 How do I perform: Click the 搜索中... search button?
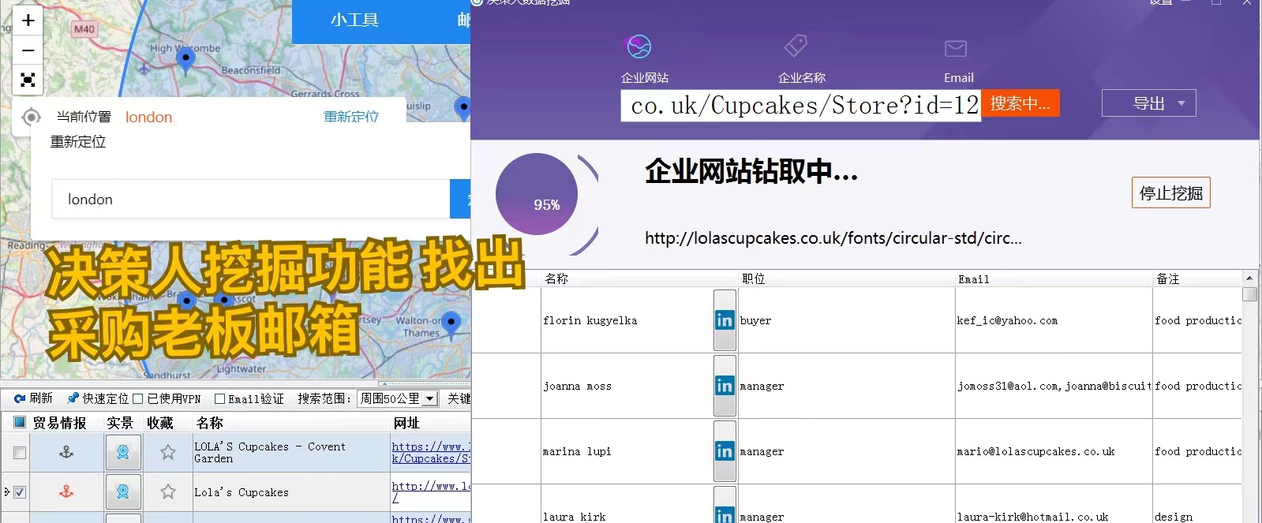[1020, 103]
